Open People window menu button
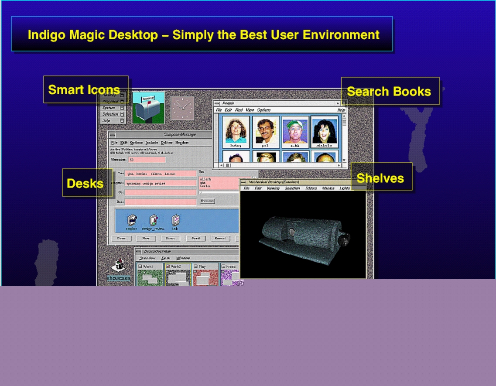The height and width of the screenshot is (386, 496). pyautogui.click(x=217, y=103)
